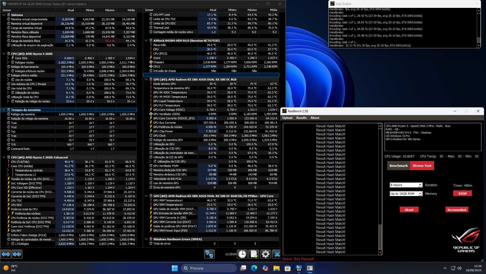This screenshot has height=274, width=486.
Task: Click Log Output window icon
Action: [x=332, y=4]
